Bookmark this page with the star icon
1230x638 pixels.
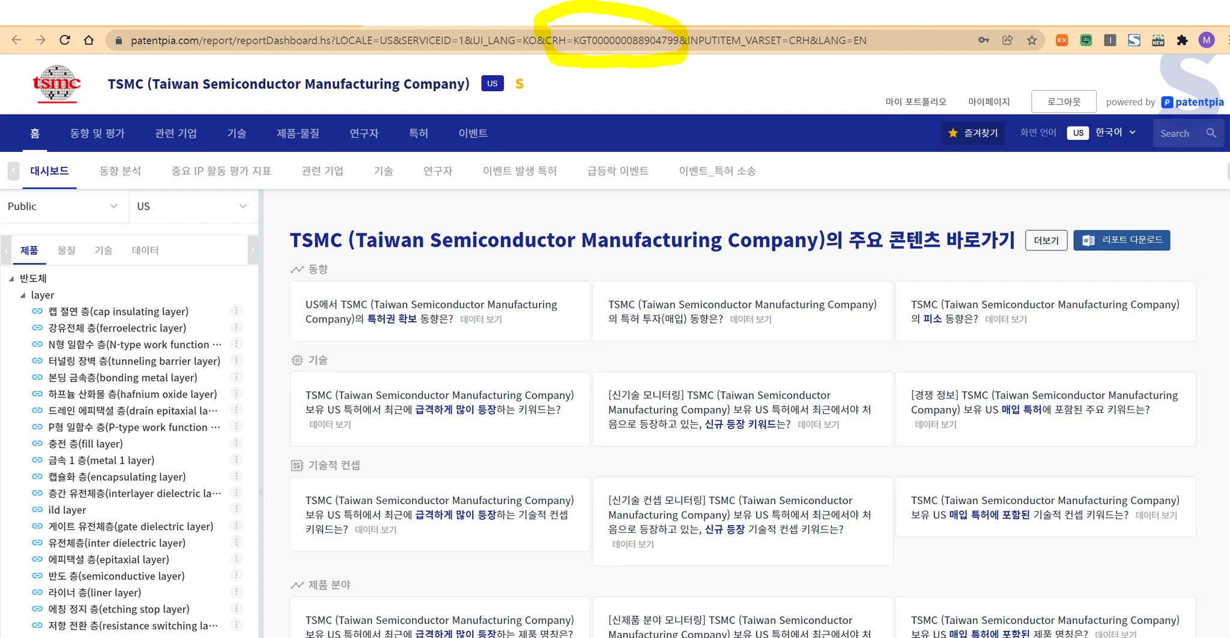tap(1032, 40)
